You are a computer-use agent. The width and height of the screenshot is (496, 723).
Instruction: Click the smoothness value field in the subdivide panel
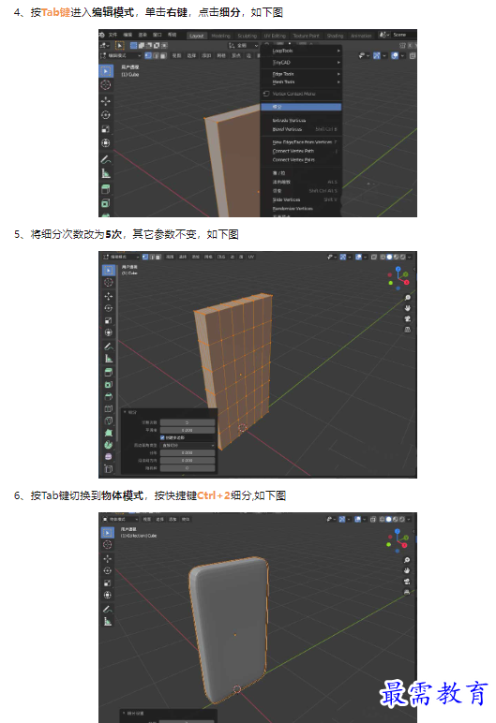click(x=188, y=430)
